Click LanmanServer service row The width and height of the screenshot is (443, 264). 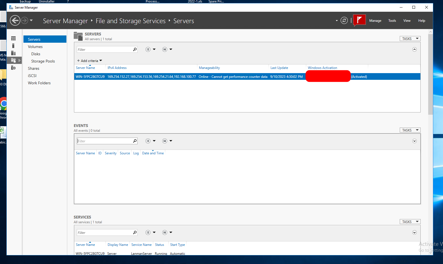click(247, 253)
